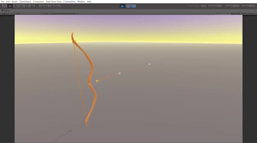Open the Asset Store Tools menu
Image resolution: width=257 pixels, height=143 pixels.
(x=54, y=2)
